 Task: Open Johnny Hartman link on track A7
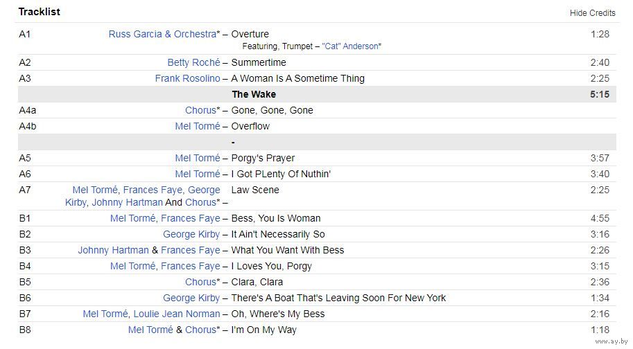tap(127, 202)
